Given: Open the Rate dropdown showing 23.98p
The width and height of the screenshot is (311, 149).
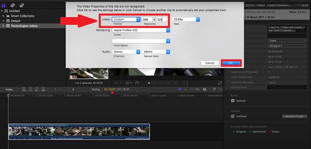Looking at the screenshot, I should point(186,19).
